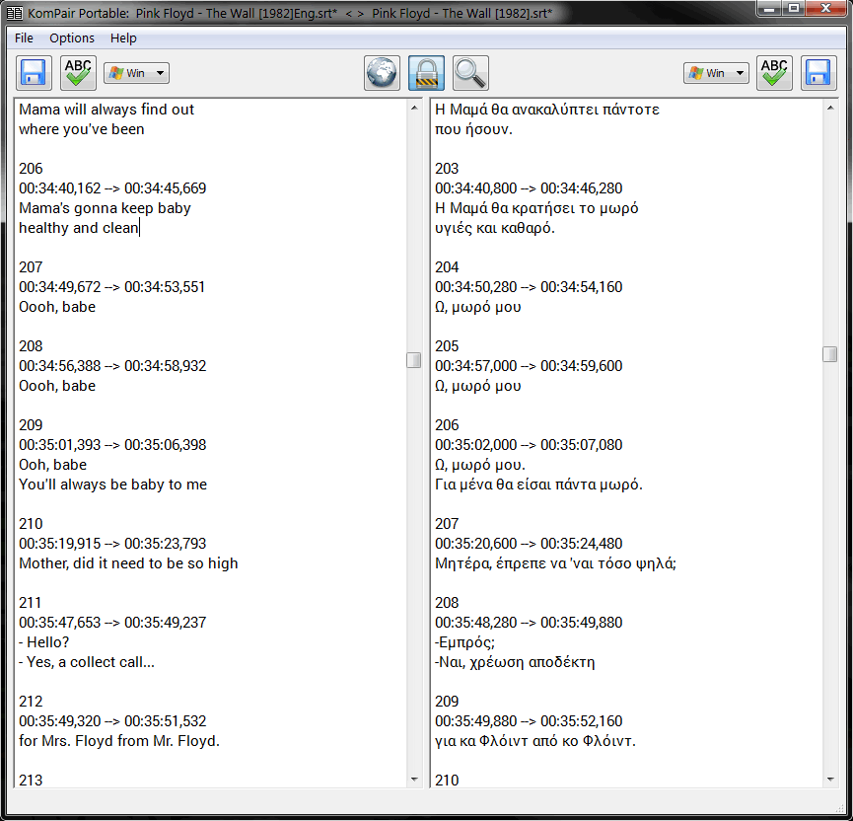
Task: Close the KomPair window
Action: coord(825,8)
